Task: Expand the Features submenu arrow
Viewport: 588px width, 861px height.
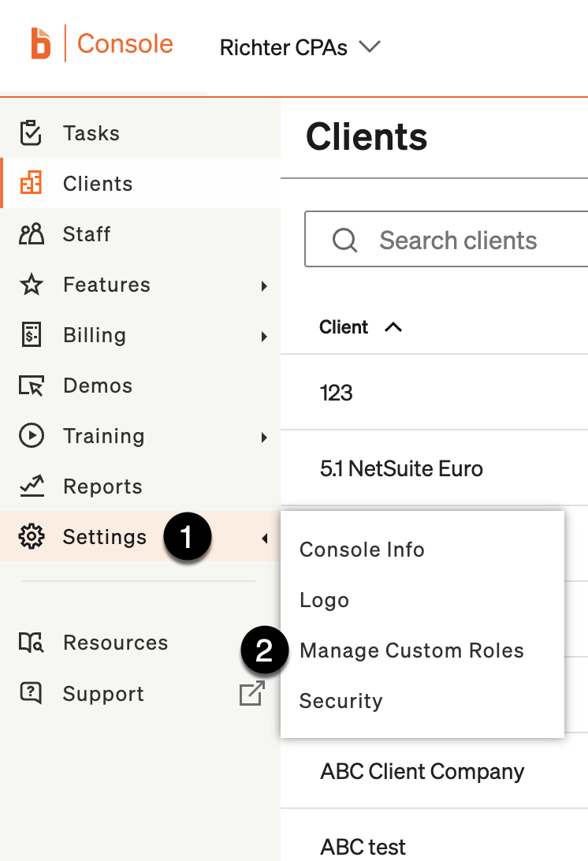Action: (x=264, y=287)
